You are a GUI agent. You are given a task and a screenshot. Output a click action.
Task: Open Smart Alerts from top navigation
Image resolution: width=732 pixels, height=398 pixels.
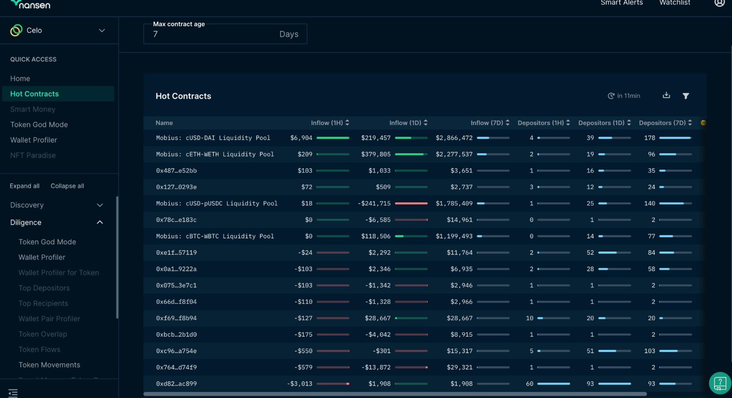point(621,3)
